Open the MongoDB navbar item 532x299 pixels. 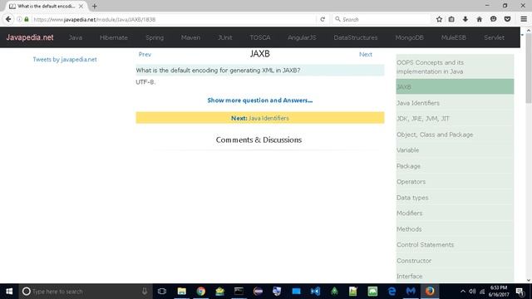(x=410, y=37)
